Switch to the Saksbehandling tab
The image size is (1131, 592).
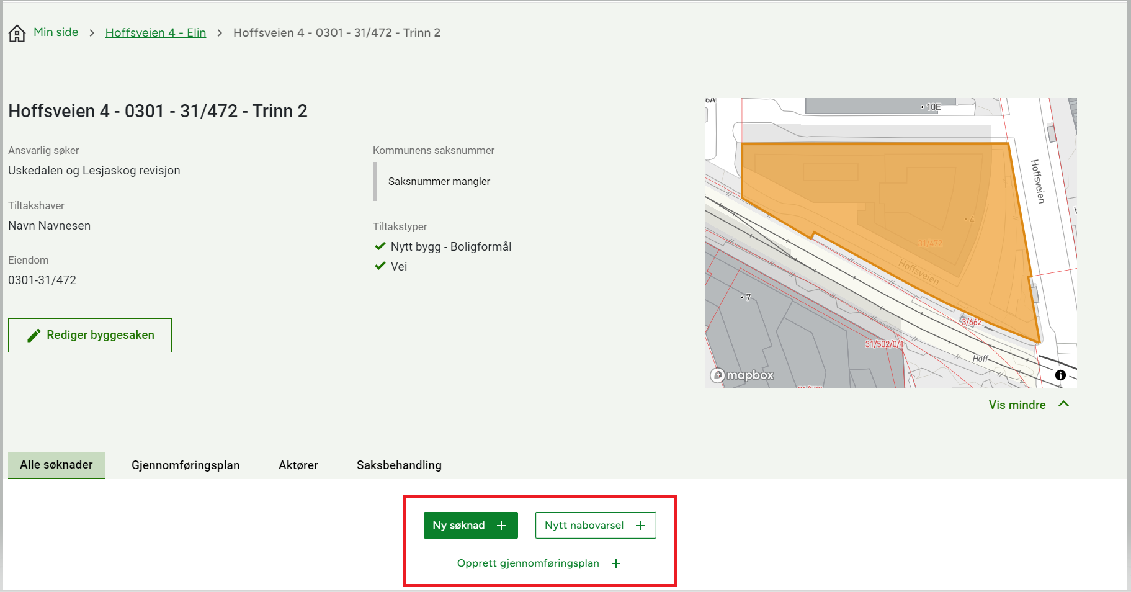click(399, 465)
